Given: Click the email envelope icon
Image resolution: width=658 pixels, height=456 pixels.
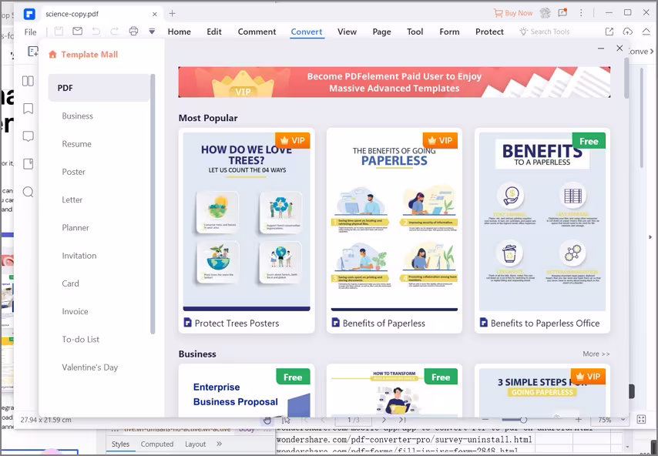Looking at the screenshot, I should pos(77,31).
